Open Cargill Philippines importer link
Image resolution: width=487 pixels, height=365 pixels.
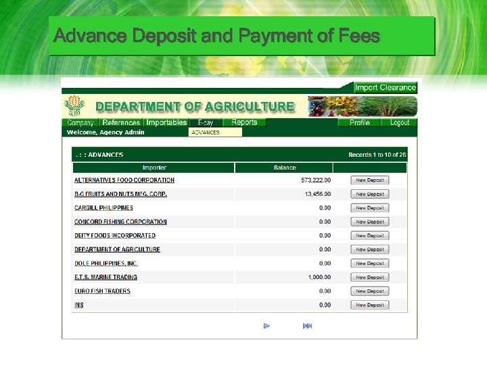pyautogui.click(x=103, y=208)
